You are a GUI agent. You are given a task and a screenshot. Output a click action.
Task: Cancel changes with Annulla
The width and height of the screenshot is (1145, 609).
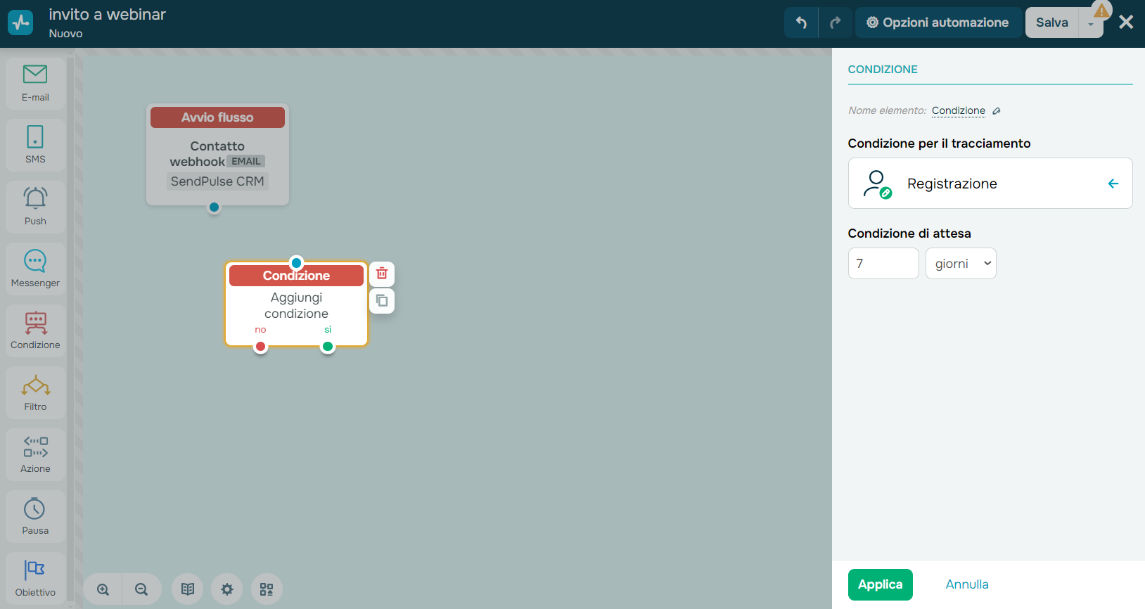(x=967, y=584)
